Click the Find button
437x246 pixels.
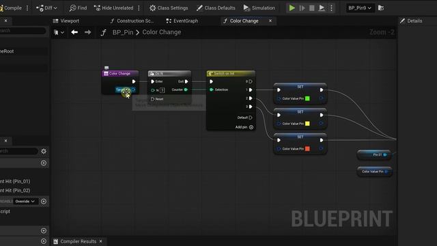click(78, 8)
